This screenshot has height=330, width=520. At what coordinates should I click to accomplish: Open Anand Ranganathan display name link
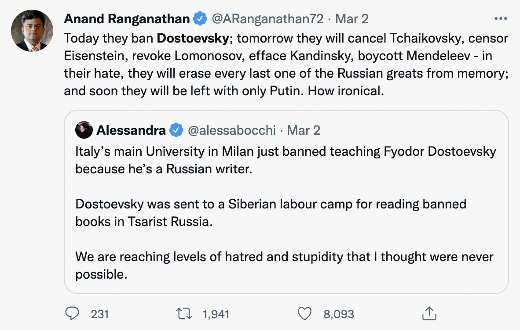(x=127, y=19)
